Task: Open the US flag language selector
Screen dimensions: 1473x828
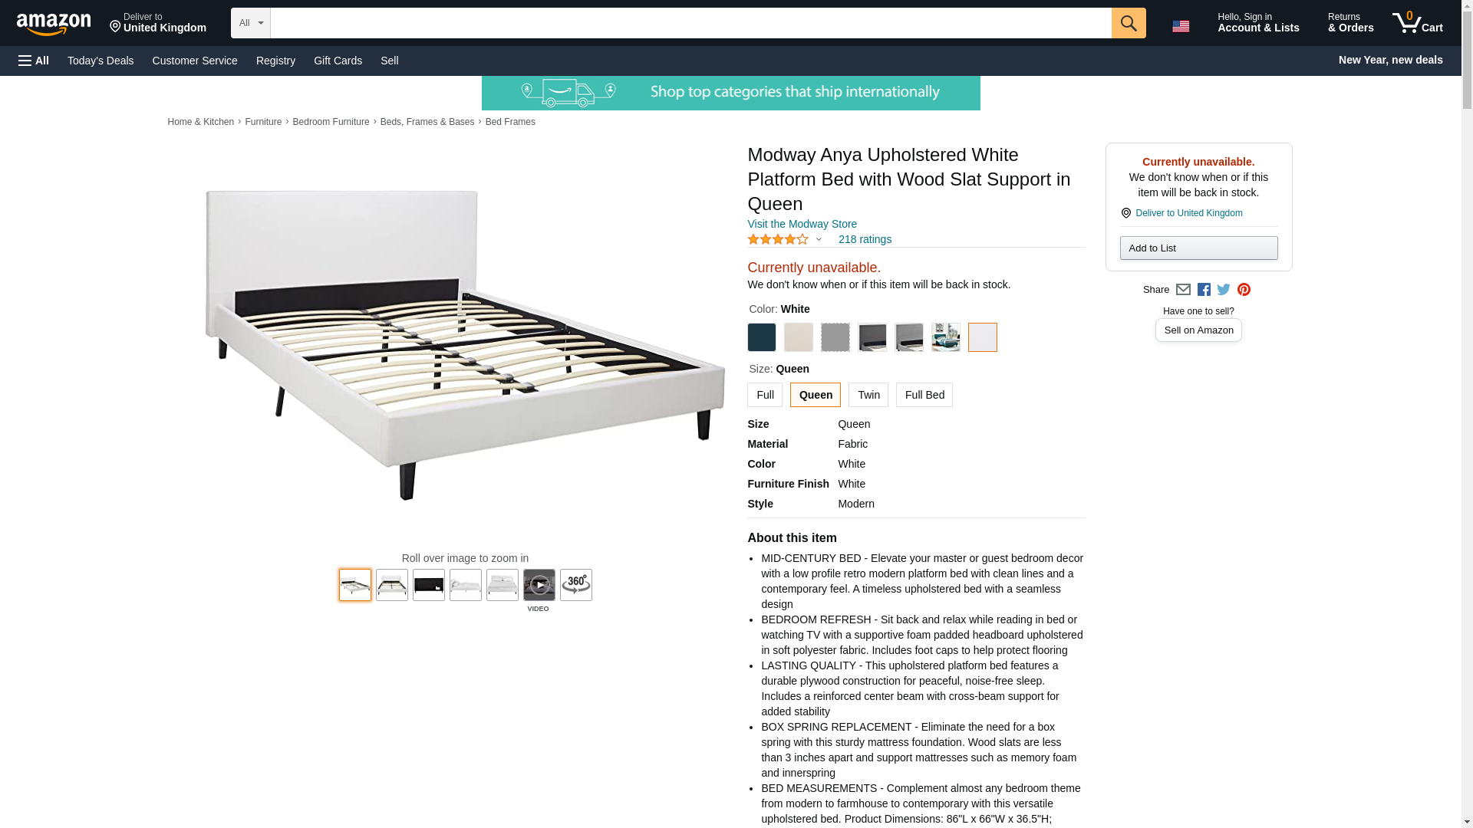Action: pos(1180,26)
